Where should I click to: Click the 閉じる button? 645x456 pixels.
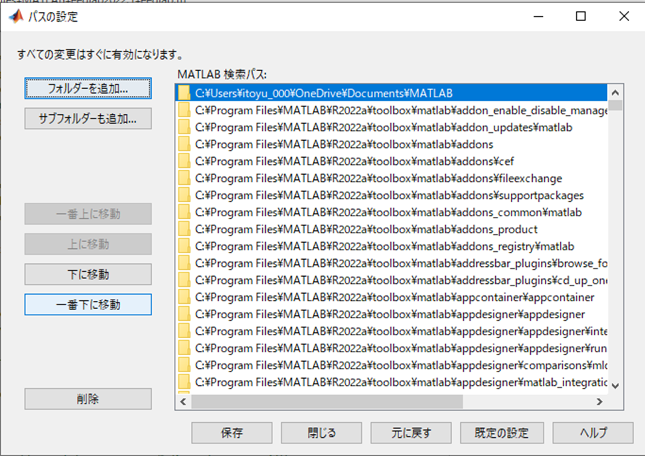click(321, 432)
